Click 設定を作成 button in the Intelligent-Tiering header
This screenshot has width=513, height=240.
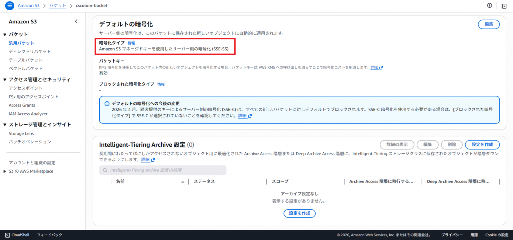click(x=482, y=145)
